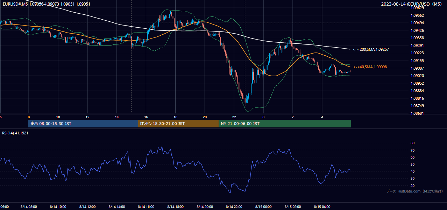Screen dimensions: 447x210
Task: Select the 東京 08:00-15:30 JST session bar
Action: tap(83, 124)
